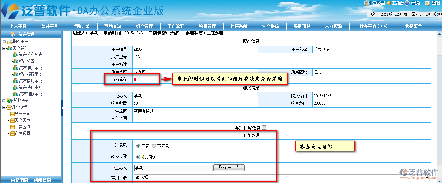Select the 同意 radio button

coord(138,146)
